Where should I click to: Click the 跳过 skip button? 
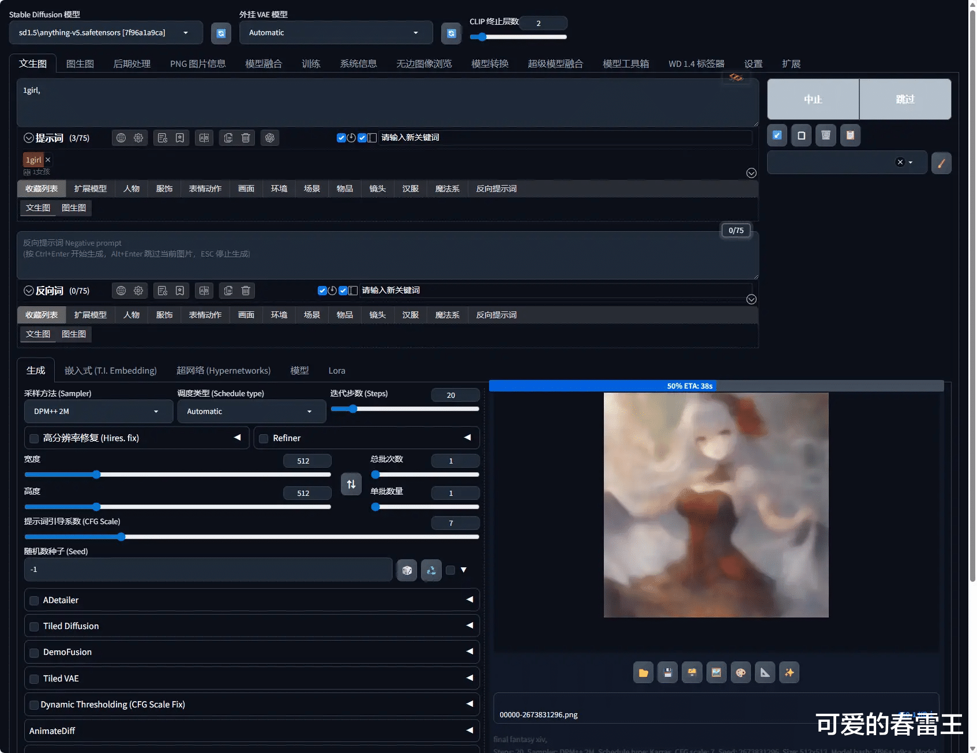point(905,99)
